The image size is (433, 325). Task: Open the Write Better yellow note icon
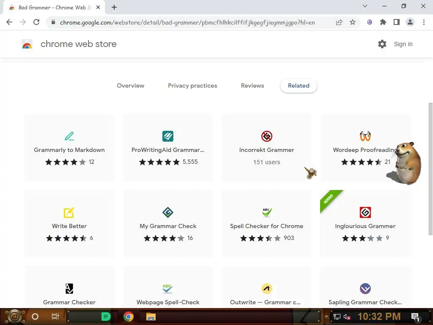[69, 212]
